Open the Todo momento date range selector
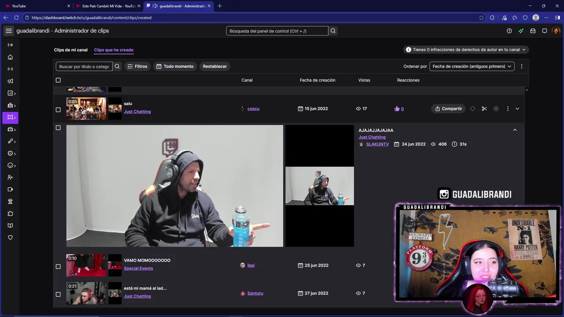564x317 pixels. coord(175,66)
